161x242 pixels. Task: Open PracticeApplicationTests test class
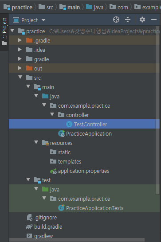(90, 208)
